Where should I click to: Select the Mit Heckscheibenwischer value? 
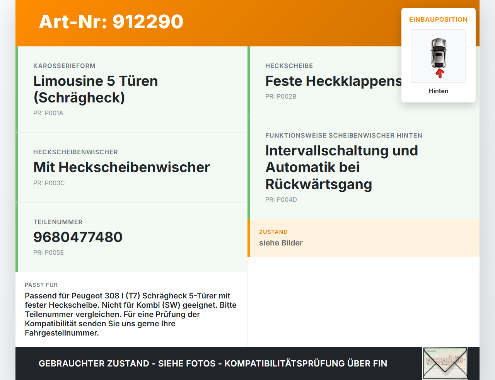(121, 167)
